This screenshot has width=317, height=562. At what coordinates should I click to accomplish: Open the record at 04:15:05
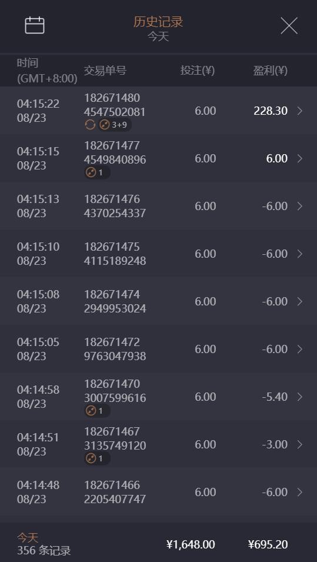158,349
